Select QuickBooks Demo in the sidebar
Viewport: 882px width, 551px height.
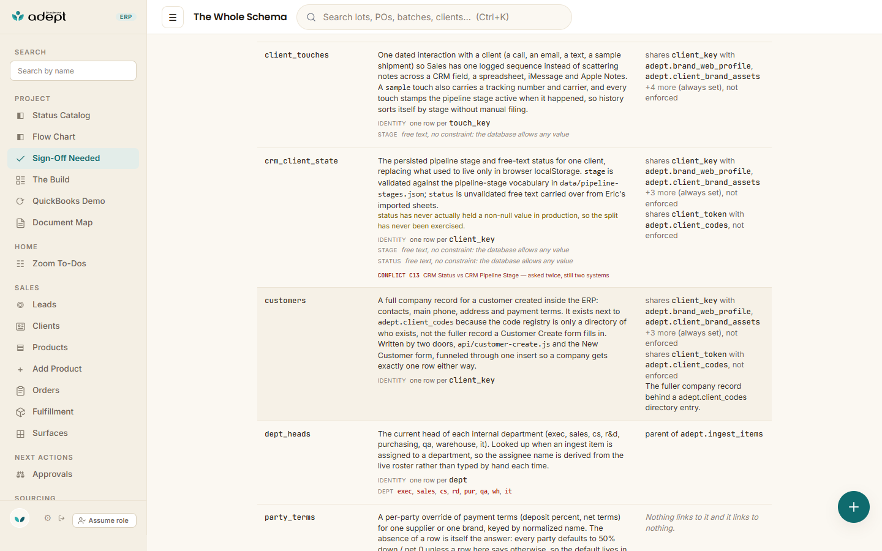coord(73,201)
